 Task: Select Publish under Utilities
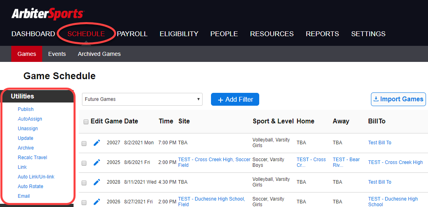pos(26,109)
